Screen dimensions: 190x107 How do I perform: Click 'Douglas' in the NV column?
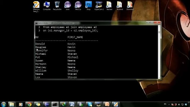41,47
